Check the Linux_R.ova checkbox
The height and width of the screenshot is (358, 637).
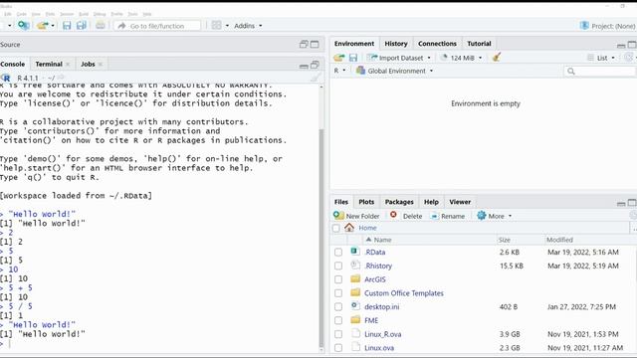point(338,334)
